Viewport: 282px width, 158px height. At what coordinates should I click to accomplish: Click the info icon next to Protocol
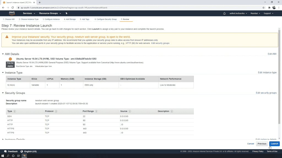pos(56,111)
